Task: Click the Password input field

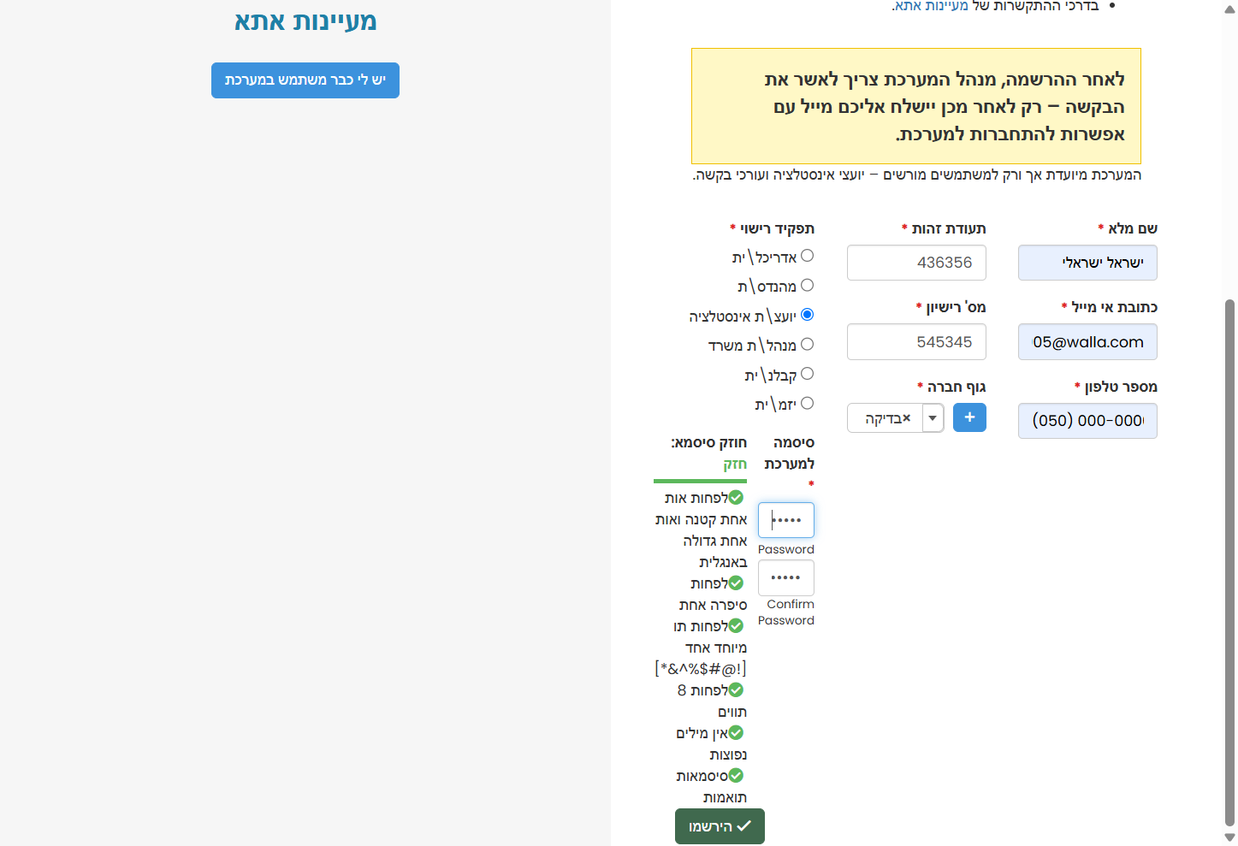Action: 786,520
